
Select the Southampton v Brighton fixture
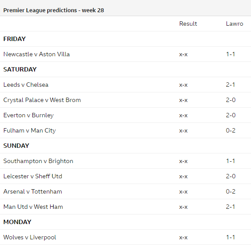coord(38,161)
